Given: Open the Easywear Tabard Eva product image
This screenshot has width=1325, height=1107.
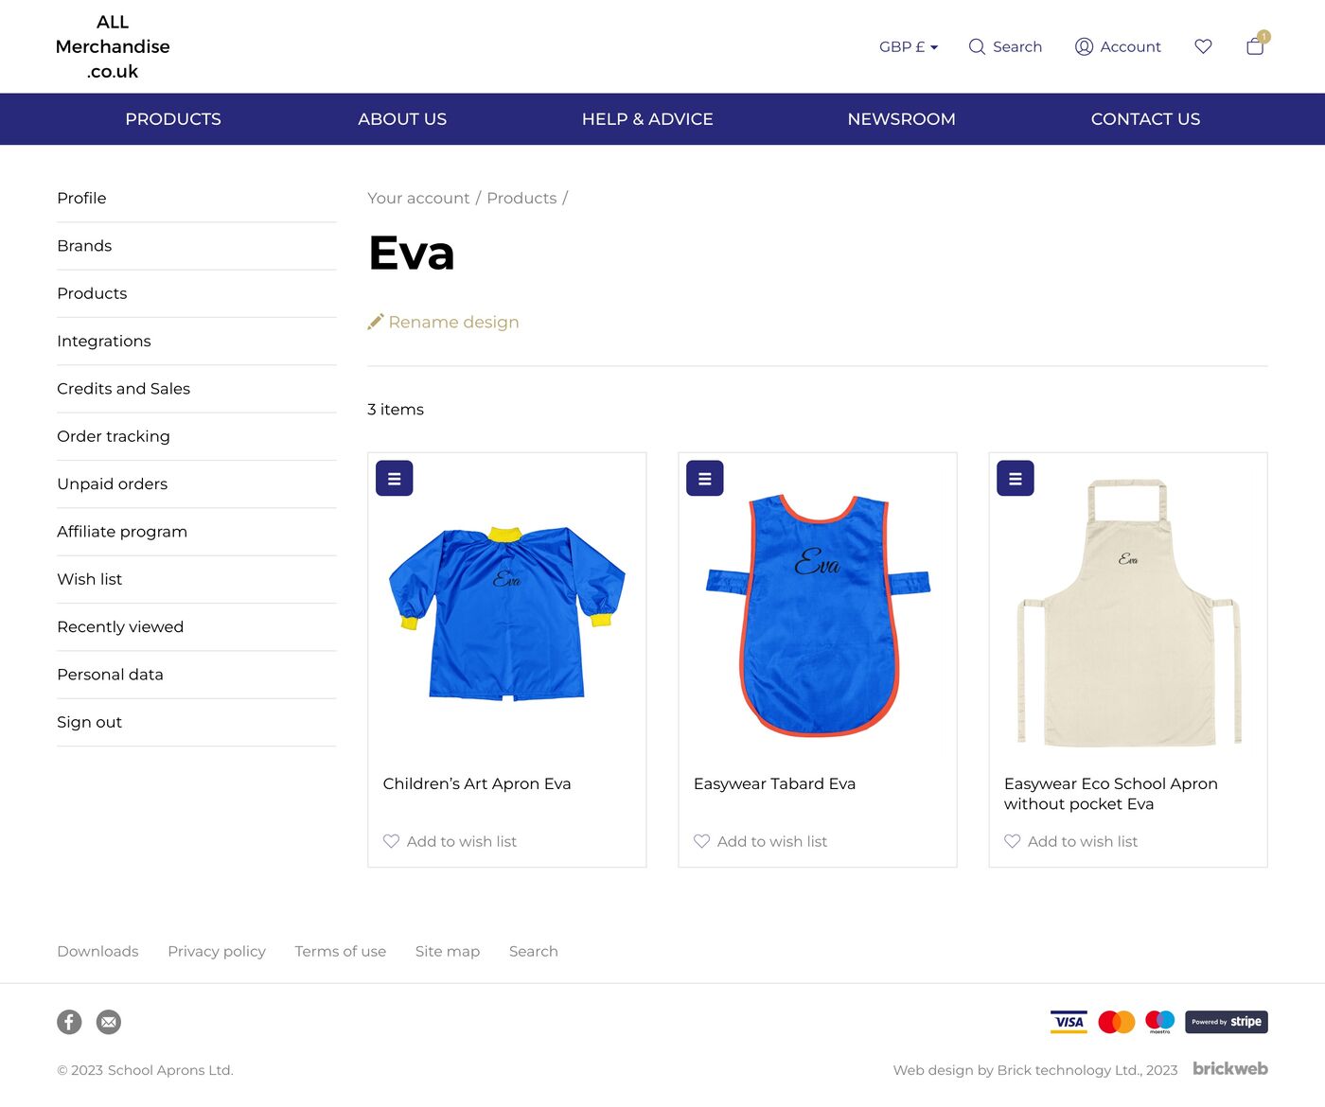Looking at the screenshot, I should 818,615.
